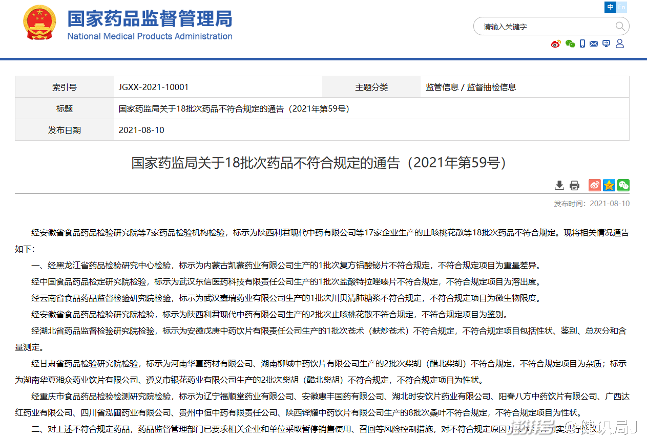Switch language to En
This screenshot has height=439, width=647.
pos(621,7)
